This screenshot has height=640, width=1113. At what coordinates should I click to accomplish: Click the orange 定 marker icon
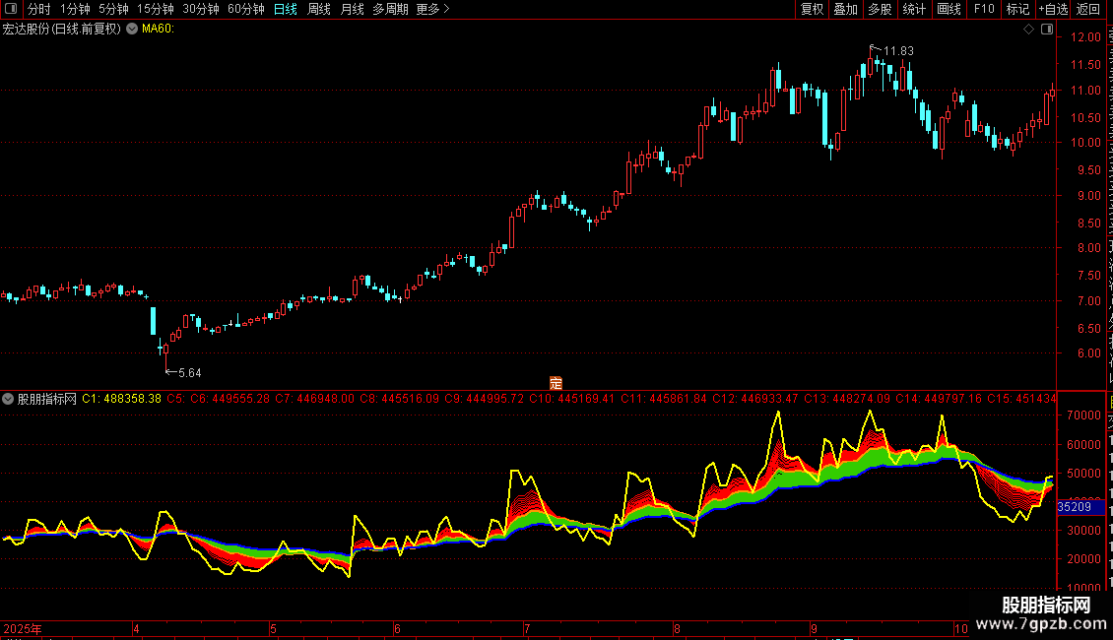556,383
